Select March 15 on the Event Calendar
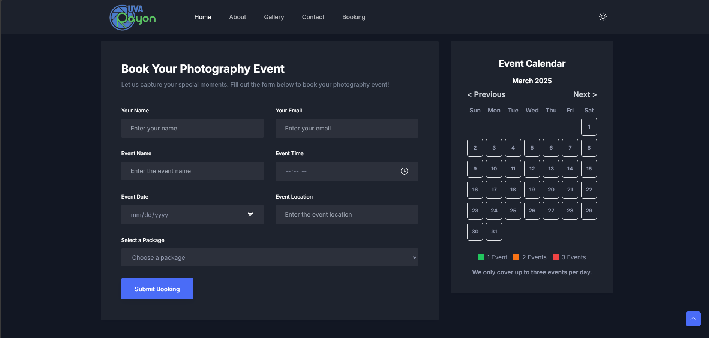 (x=589, y=169)
